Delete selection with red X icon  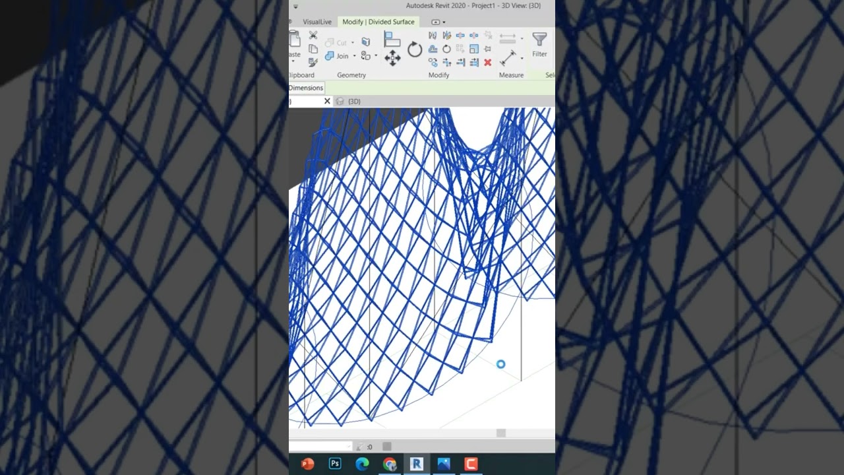tap(487, 63)
